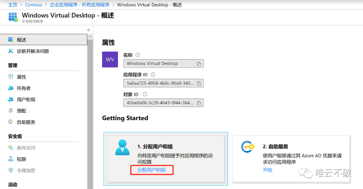Click the hierarchy icon beside 权限
Viewport: 363px width, 189px height.
(x=11, y=159)
